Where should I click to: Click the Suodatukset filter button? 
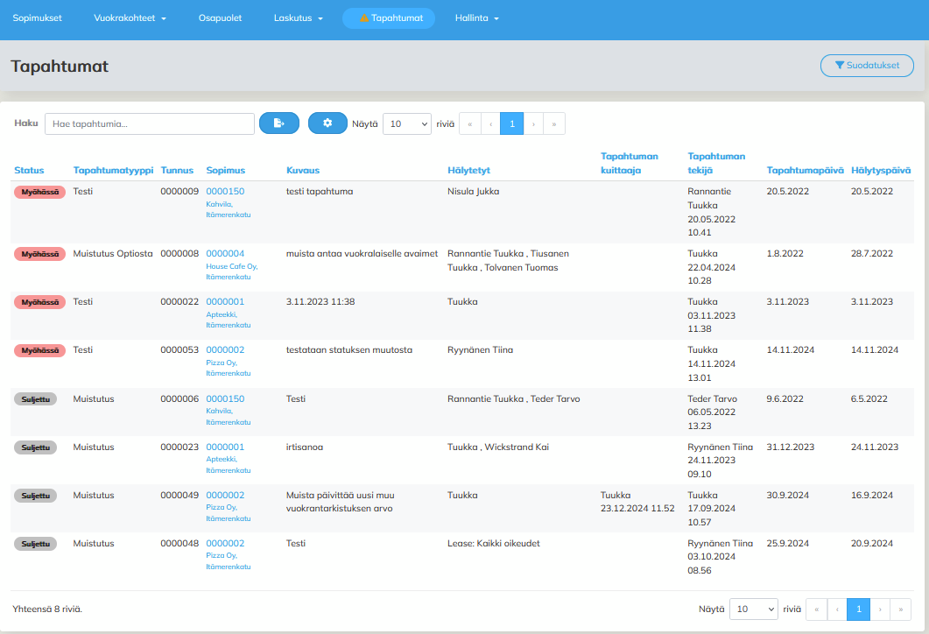(x=867, y=65)
